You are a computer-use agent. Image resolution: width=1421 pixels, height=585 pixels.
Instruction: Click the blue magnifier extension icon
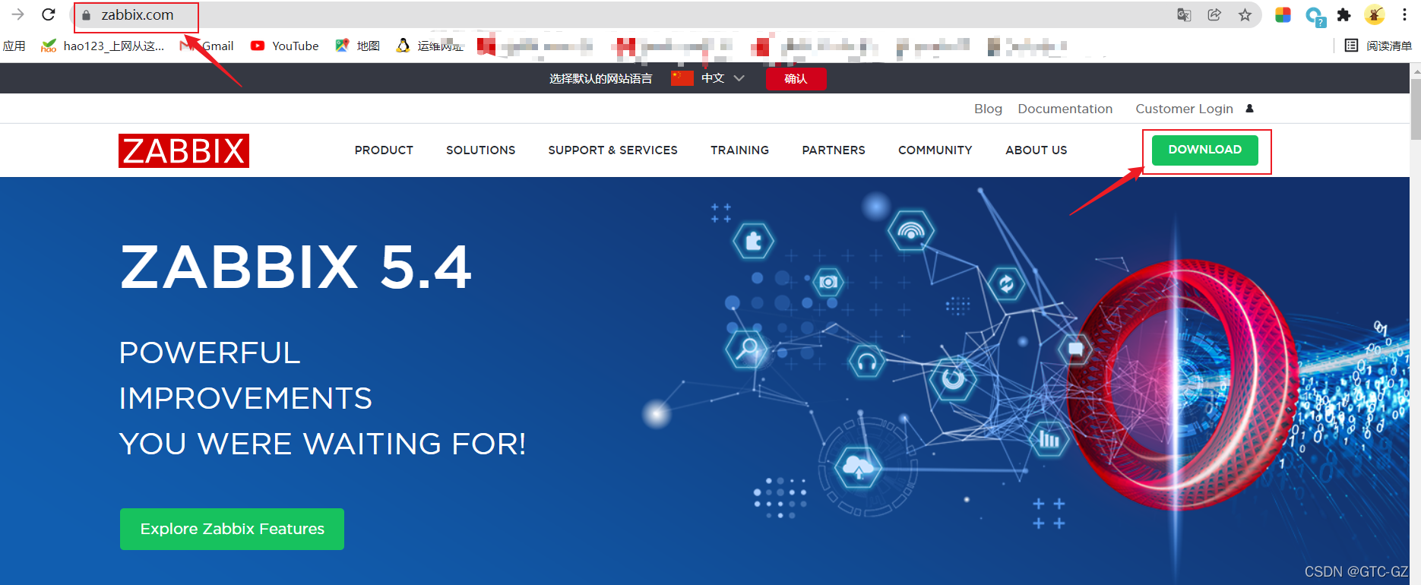[1315, 16]
